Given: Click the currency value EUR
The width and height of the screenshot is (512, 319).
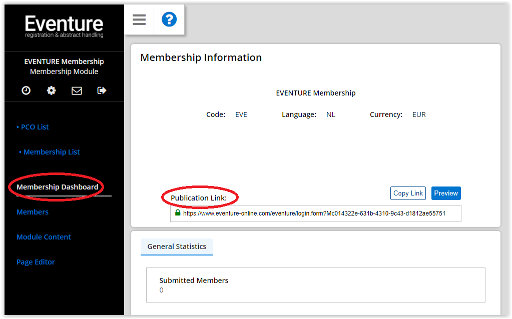Looking at the screenshot, I should point(419,115).
